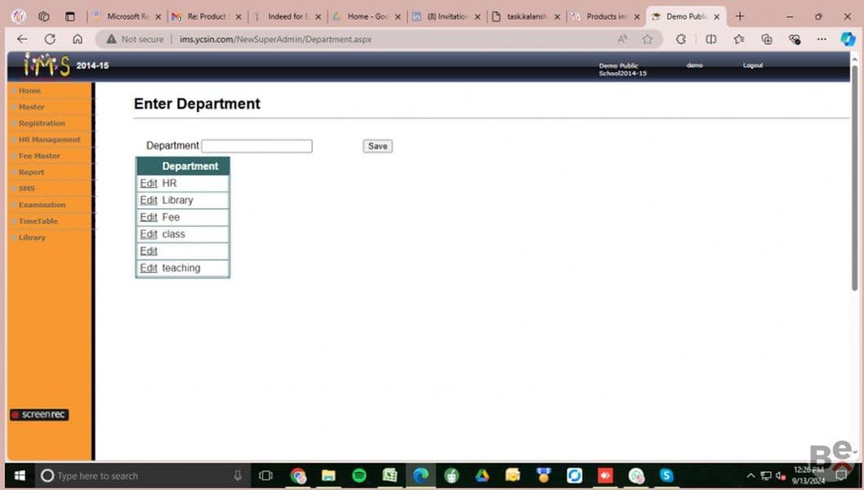The width and height of the screenshot is (864, 490).
Task: Close the Products browser tab
Action: click(637, 17)
